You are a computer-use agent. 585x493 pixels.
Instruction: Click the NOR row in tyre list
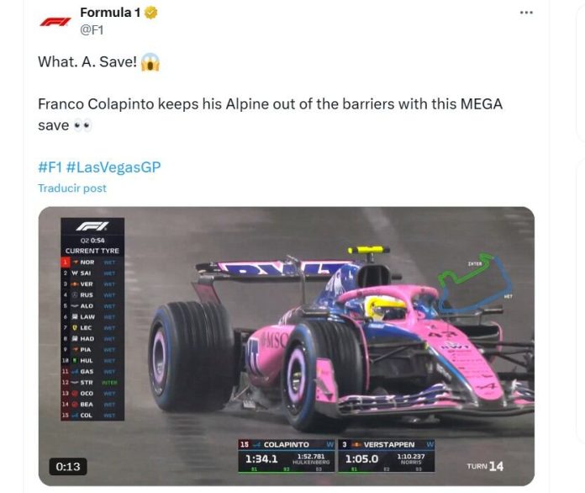[92, 262]
